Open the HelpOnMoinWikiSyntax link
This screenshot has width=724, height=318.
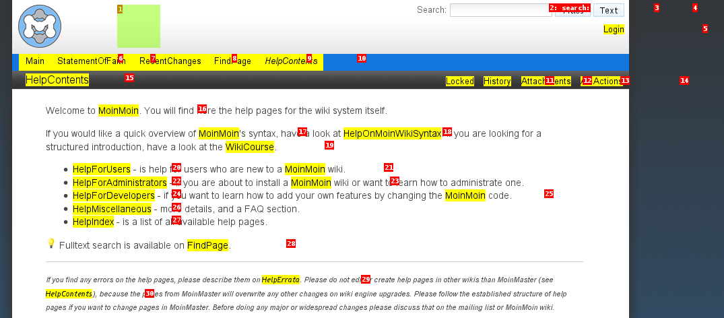point(393,134)
